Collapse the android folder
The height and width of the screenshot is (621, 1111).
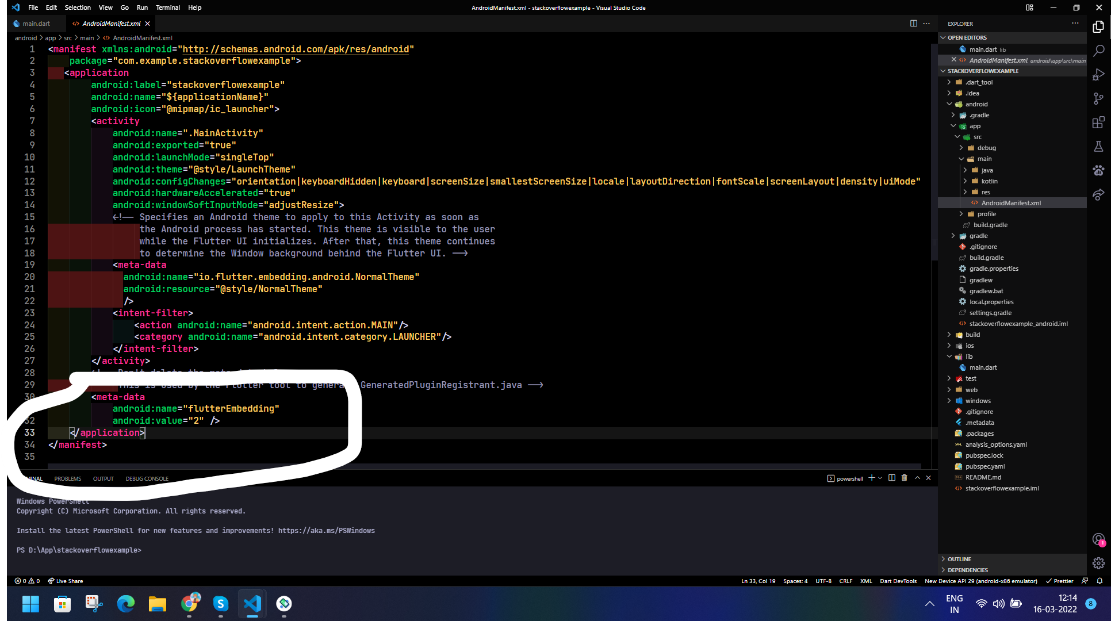[x=1012, y=104]
